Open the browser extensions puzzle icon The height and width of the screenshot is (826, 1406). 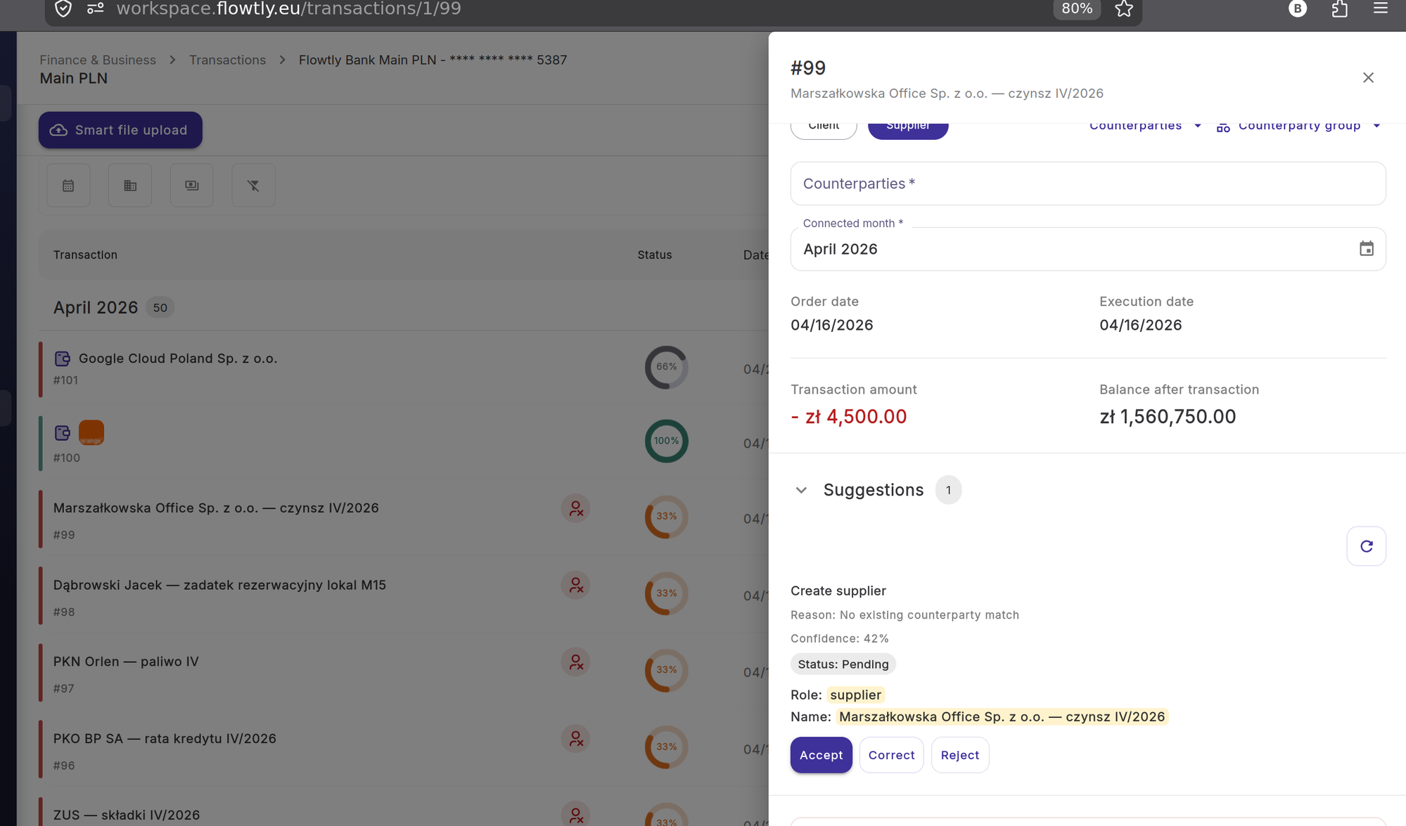tap(1340, 8)
